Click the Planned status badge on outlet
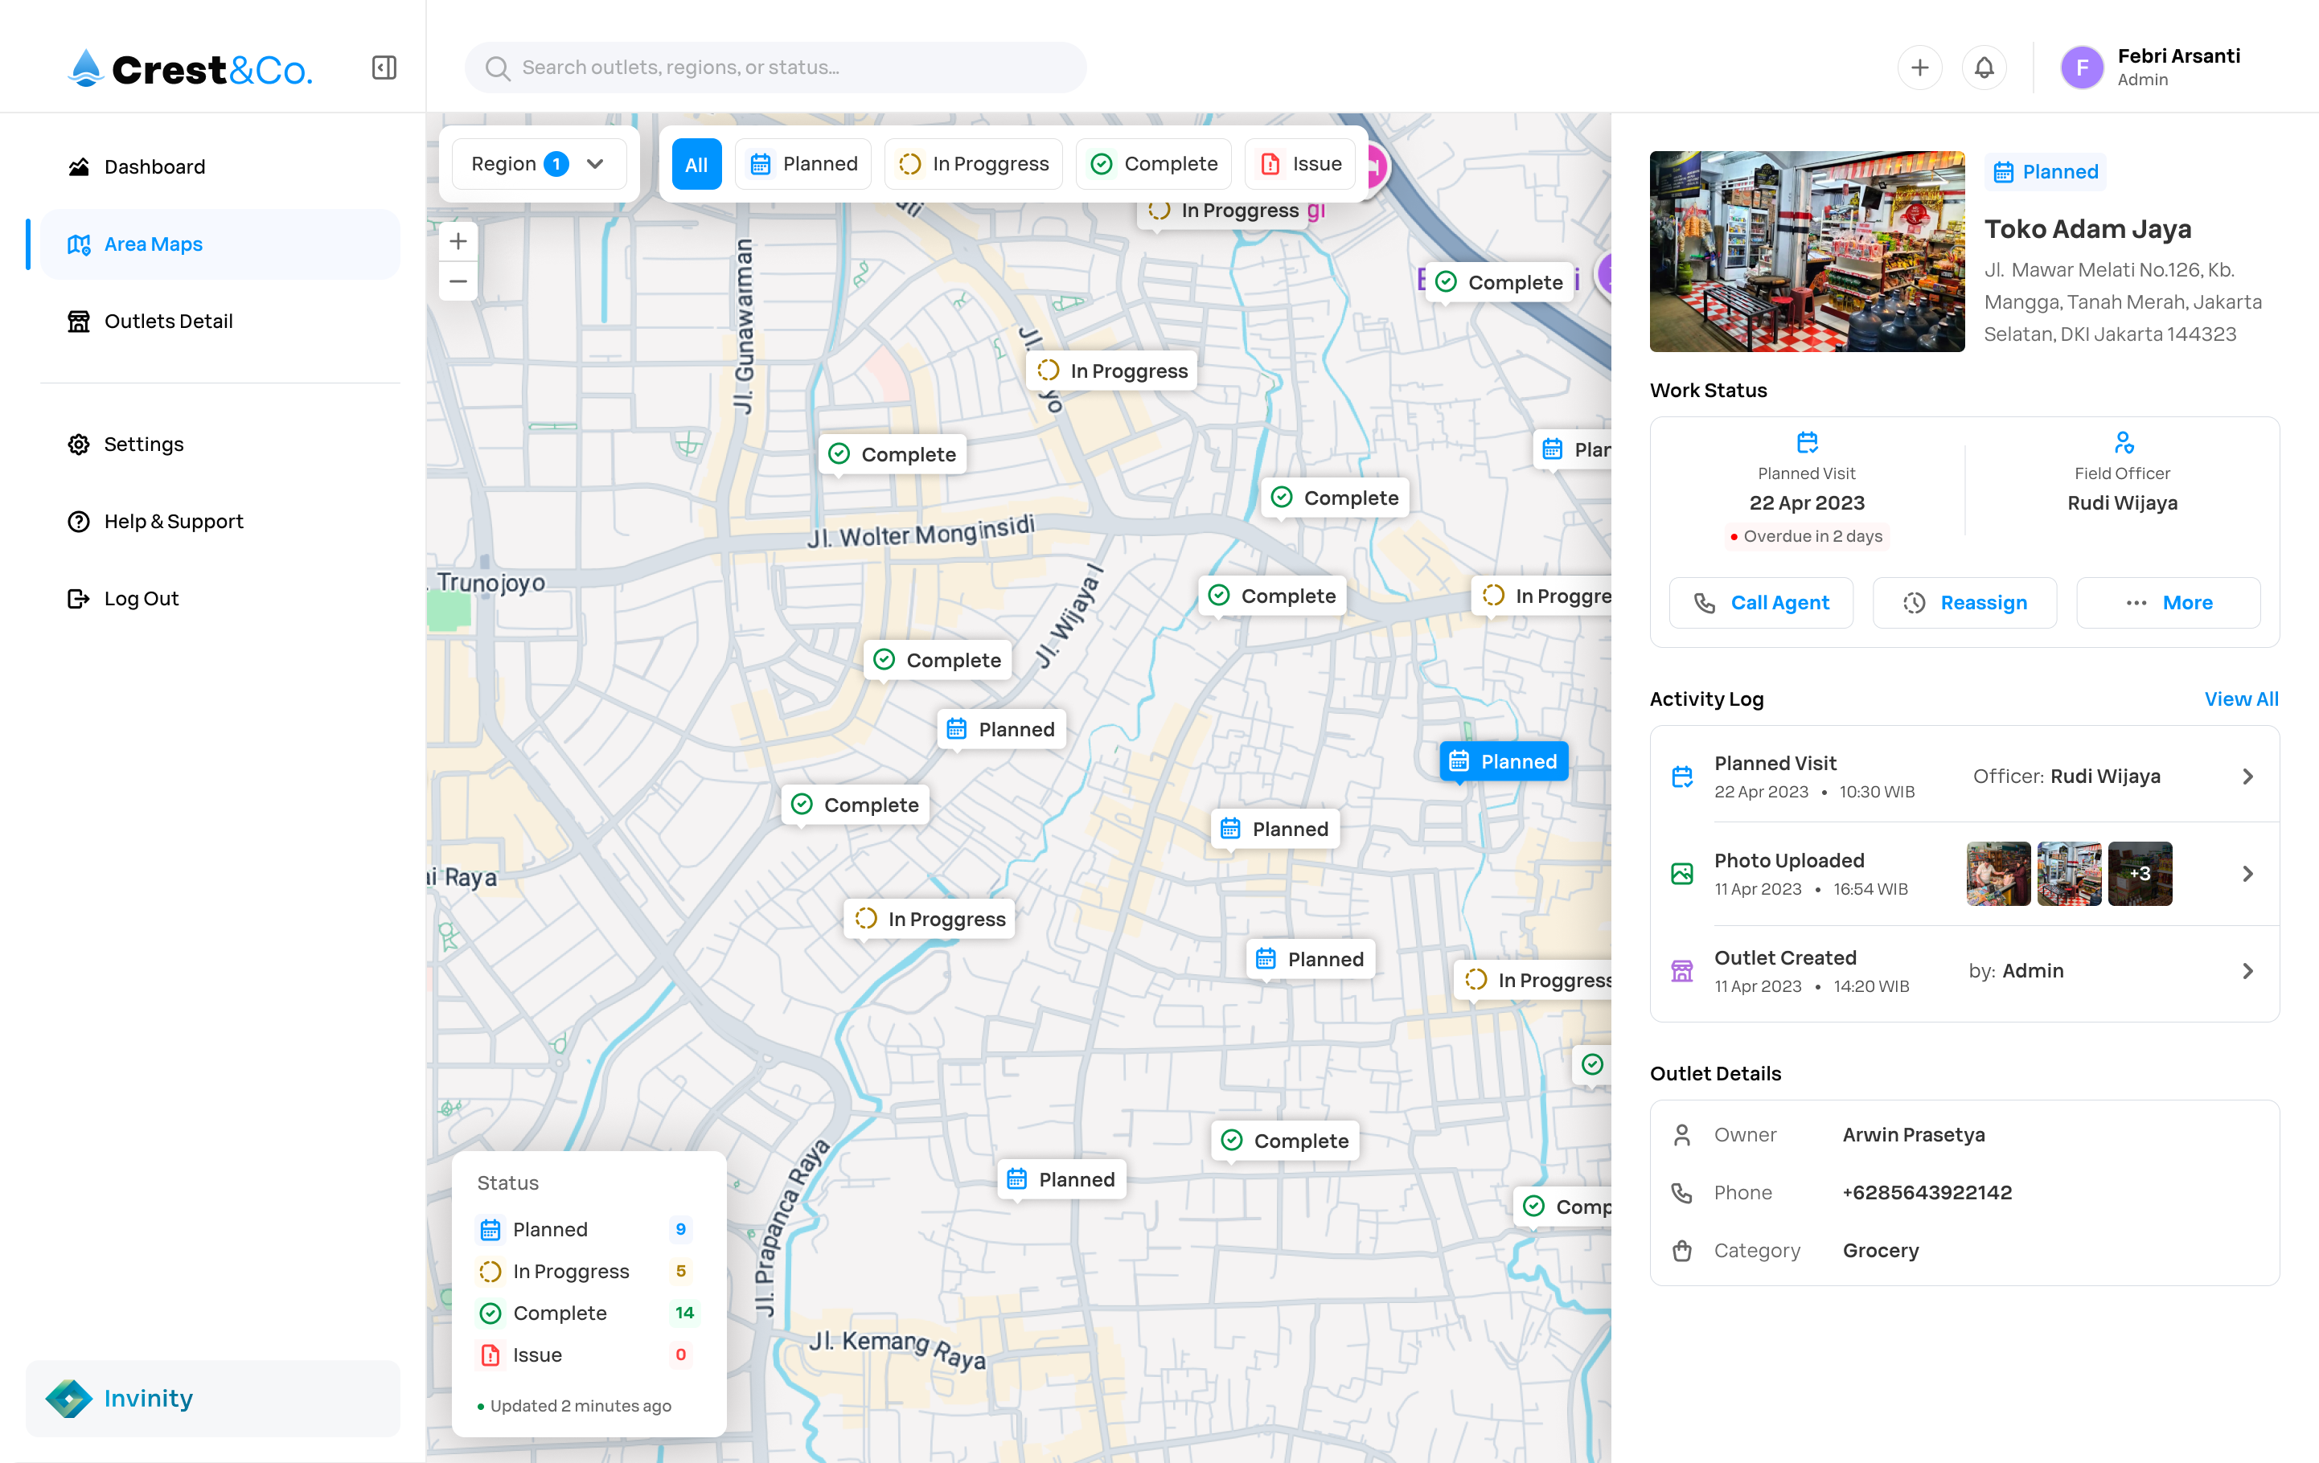 pos(2046,172)
